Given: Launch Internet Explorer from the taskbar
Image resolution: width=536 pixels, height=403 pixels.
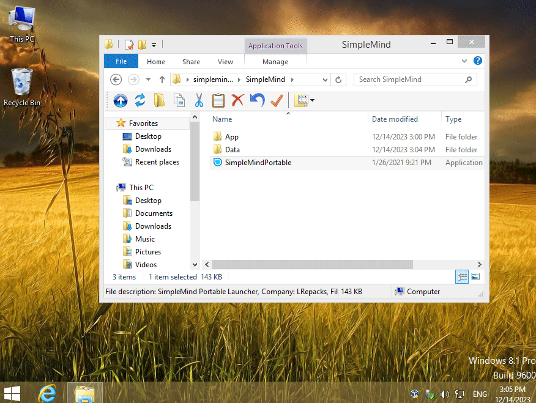Looking at the screenshot, I should tap(47, 393).
